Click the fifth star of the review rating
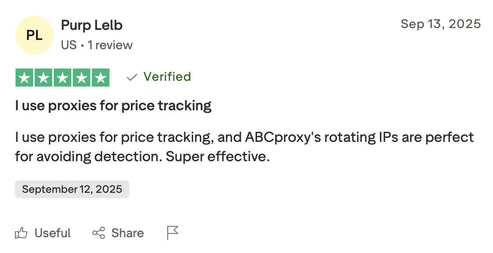This screenshot has width=493, height=253. tap(99, 77)
